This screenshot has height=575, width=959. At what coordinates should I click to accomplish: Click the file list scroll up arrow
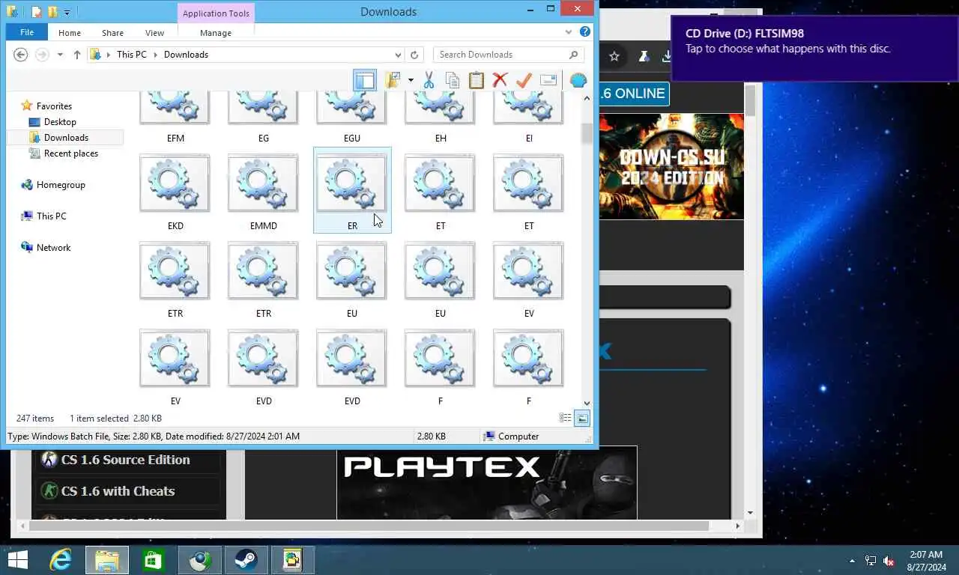(x=587, y=97)
